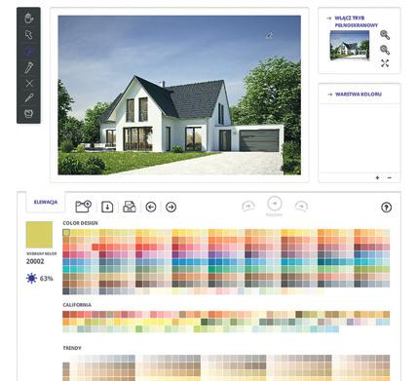Click the sun brightness icon next to 63%
Image resolution: width=418 pixels, height=381 pixels.
click(x=31, y=279)
